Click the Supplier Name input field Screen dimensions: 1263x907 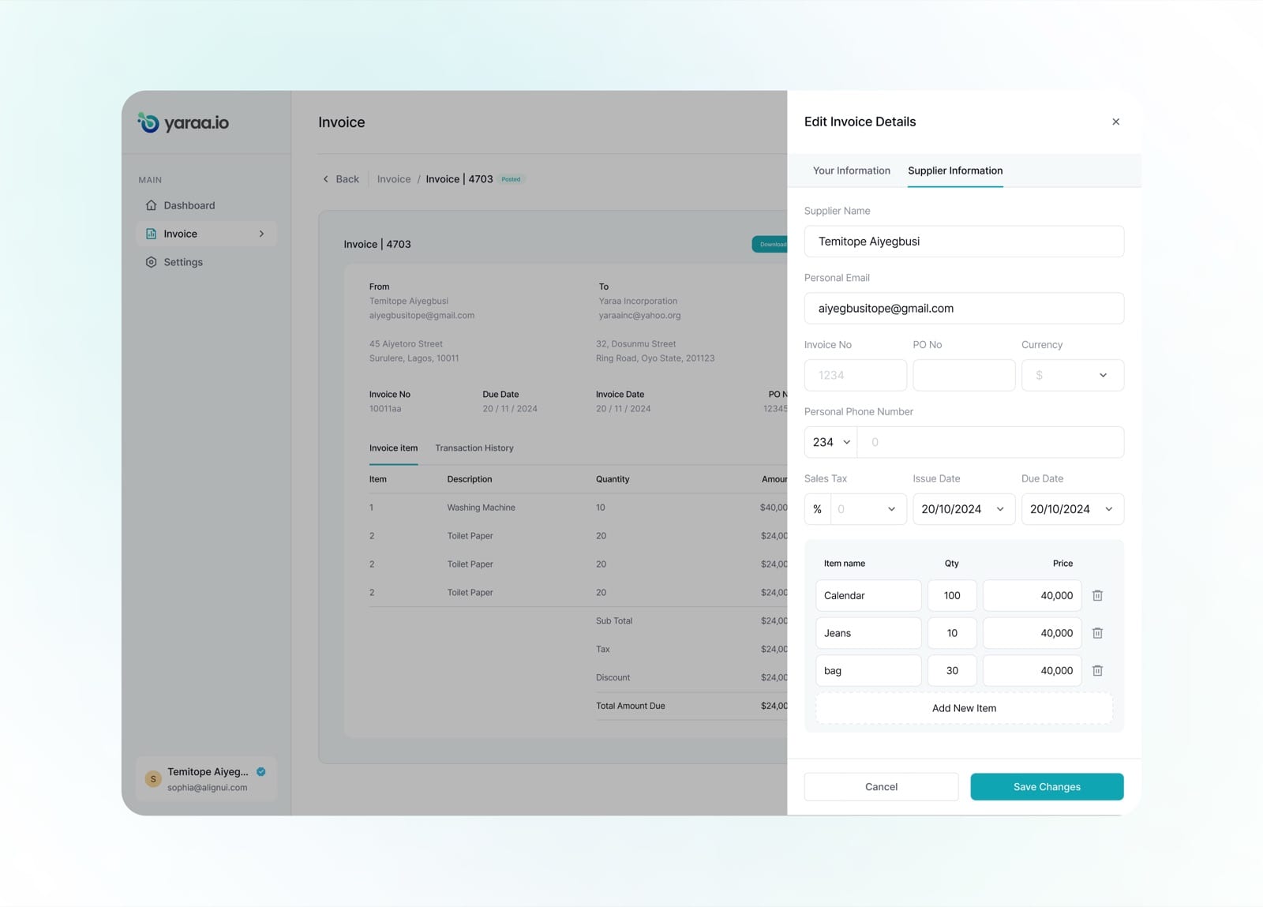click(x=964, y=242)
